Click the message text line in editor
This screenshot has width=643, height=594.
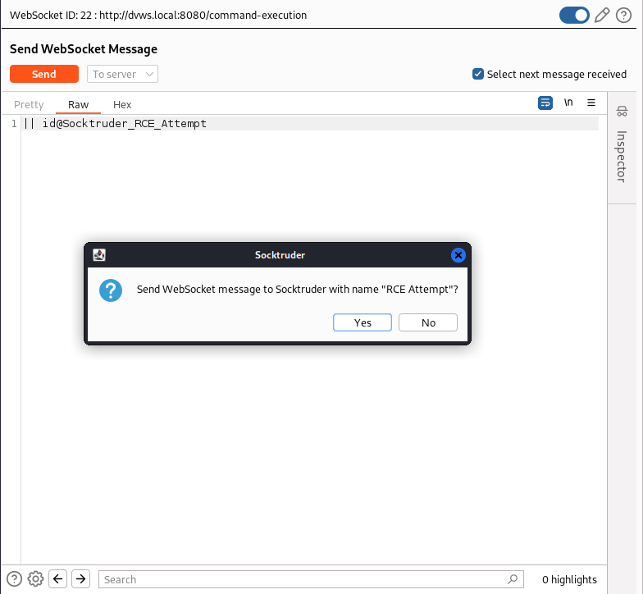coord(310,123)
